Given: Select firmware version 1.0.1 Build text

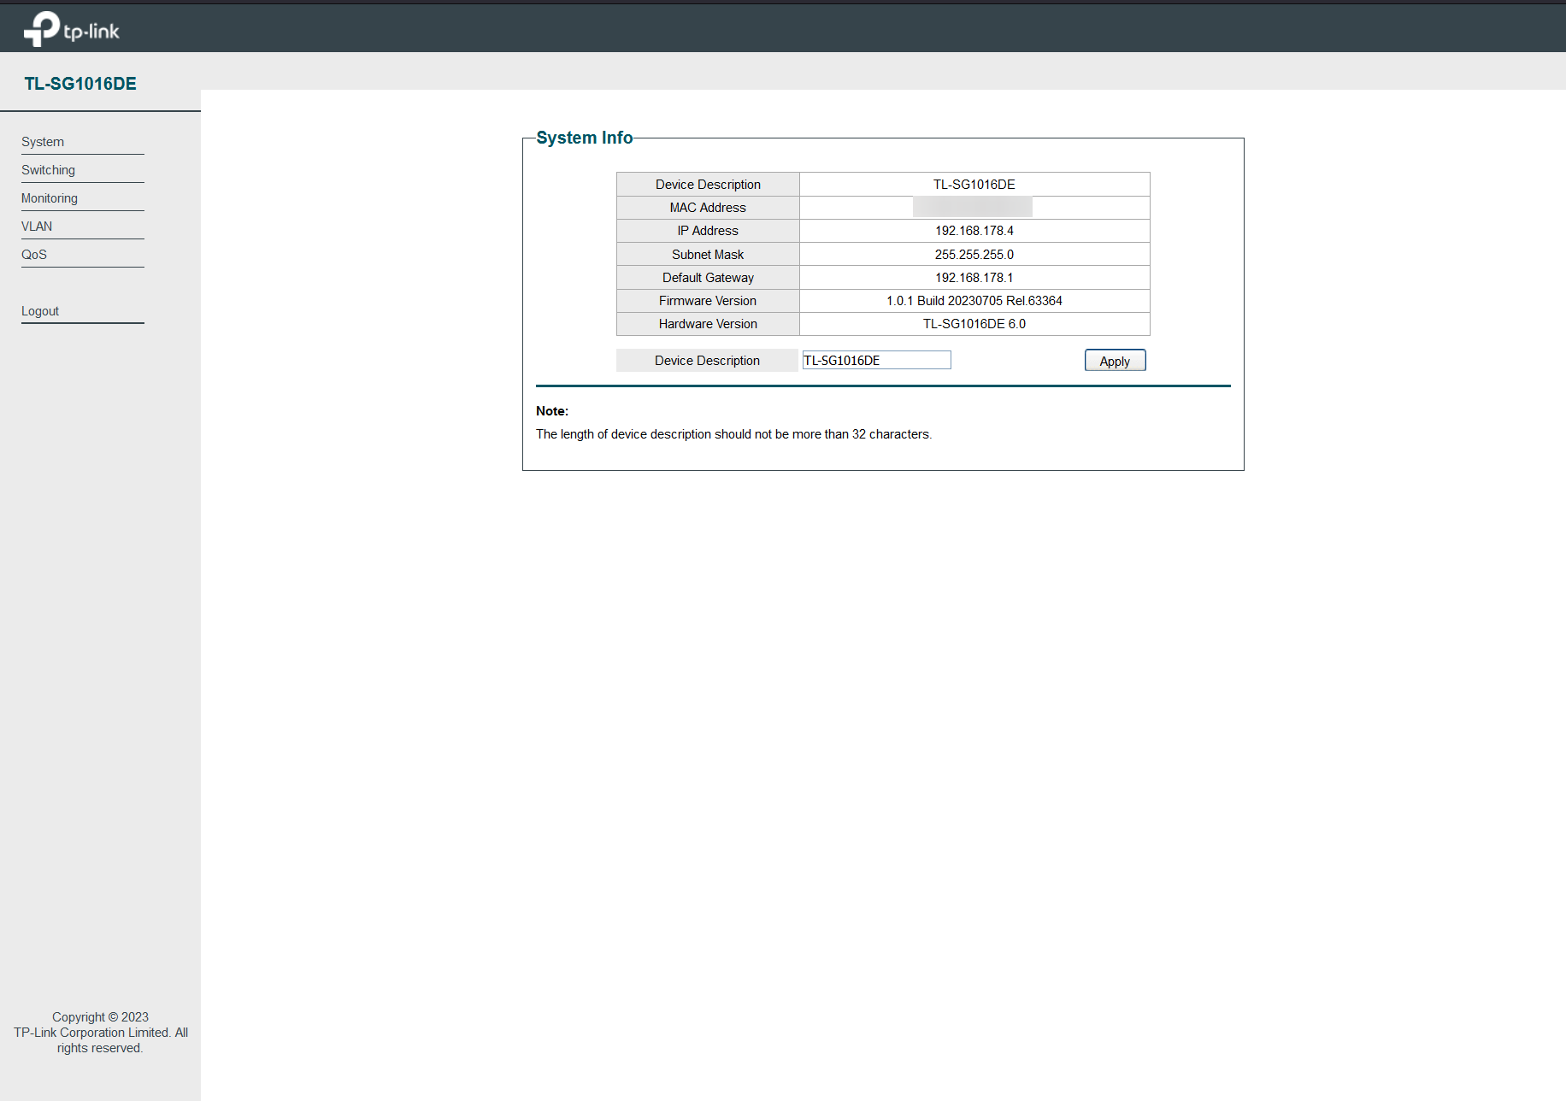Looking at the screenshot, I should click(x=974, y=301).
